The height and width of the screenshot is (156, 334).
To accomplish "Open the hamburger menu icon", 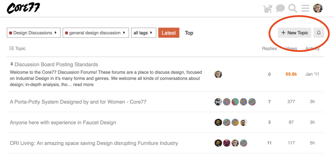I will 305,8.
